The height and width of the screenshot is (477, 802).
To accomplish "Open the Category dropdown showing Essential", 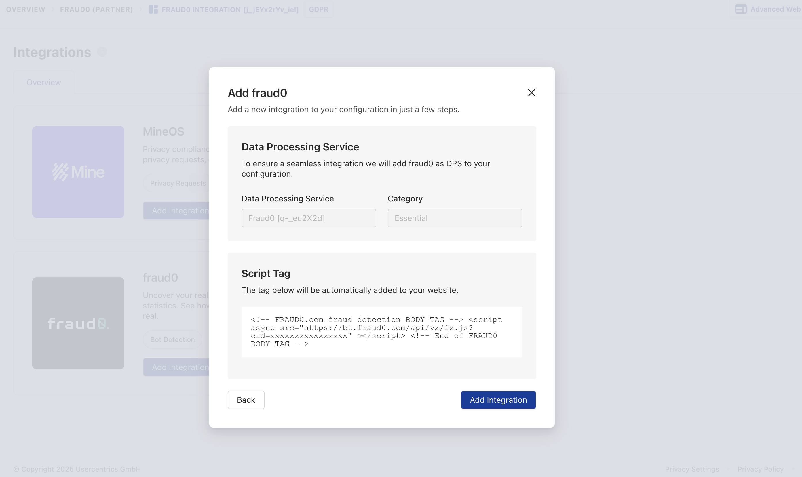I will coord(454,218).
